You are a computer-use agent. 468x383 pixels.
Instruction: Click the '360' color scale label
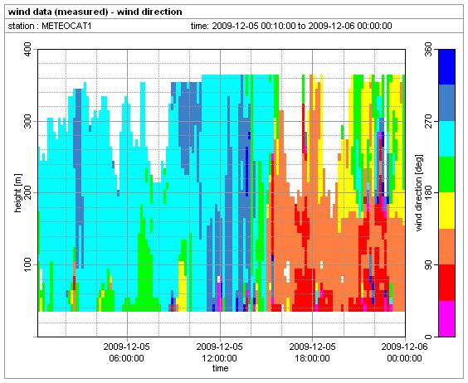click(429, 50)
